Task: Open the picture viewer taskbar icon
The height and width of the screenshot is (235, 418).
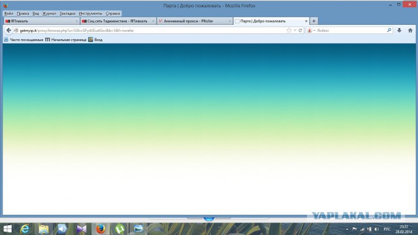Action: point(138,228)
